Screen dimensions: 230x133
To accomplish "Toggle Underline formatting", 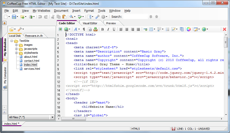I will click(114, 29).
